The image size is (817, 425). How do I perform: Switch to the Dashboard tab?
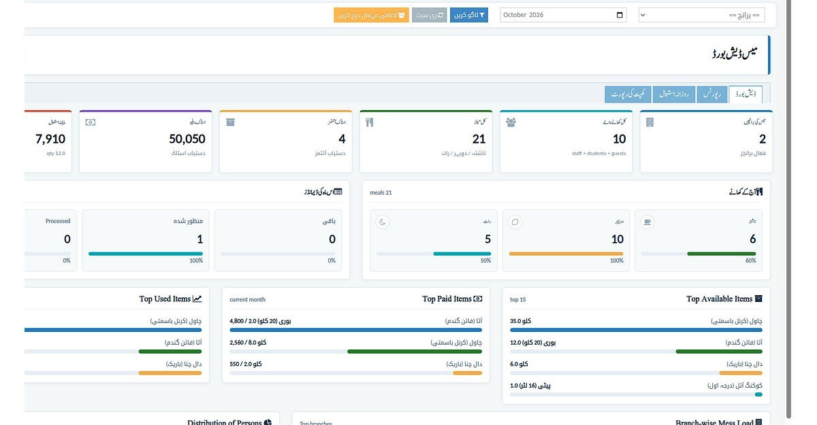coord(745,95)
